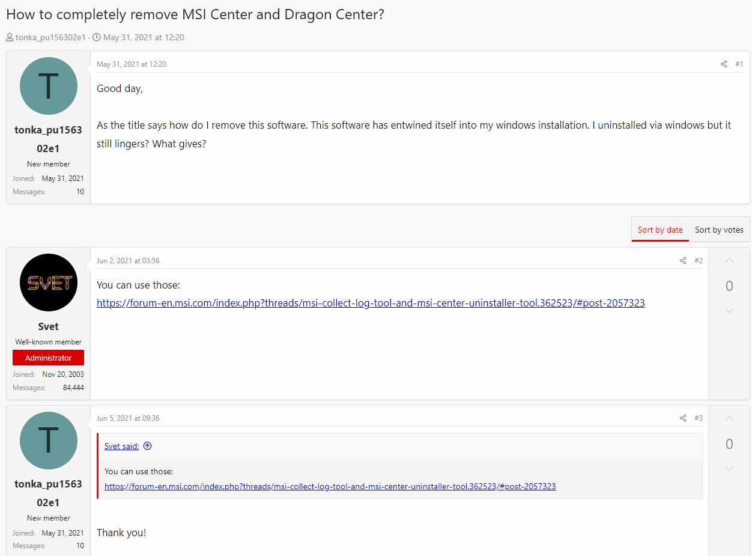This screenshot has height=556, width=752.
Task: Open post #1 permalink number
Action: pos(739,64)
